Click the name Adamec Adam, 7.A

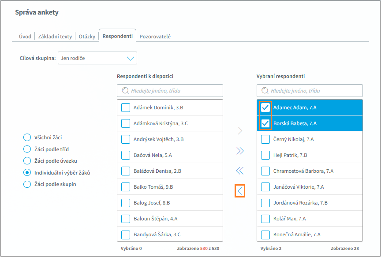295,108
